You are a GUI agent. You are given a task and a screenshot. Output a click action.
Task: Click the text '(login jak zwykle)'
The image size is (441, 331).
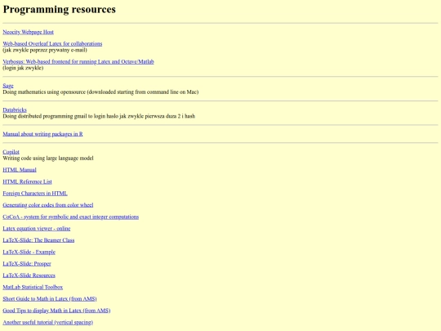[x=23, y=68]
